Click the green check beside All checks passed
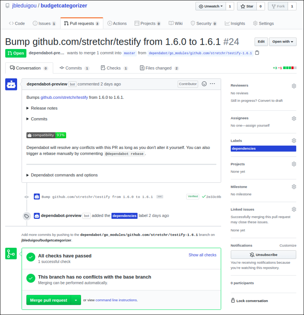 pyautogui.click(x=31, y=257)
